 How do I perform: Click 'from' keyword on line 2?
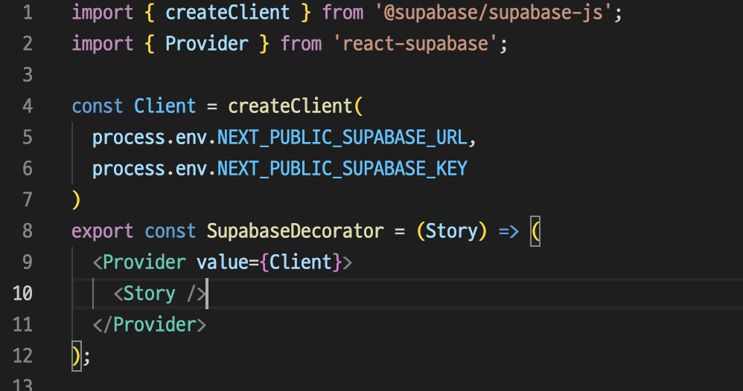(301, 44)
